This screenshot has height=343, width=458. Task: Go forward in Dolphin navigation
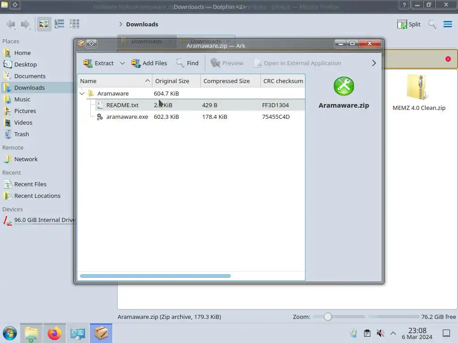coord(25,24)
